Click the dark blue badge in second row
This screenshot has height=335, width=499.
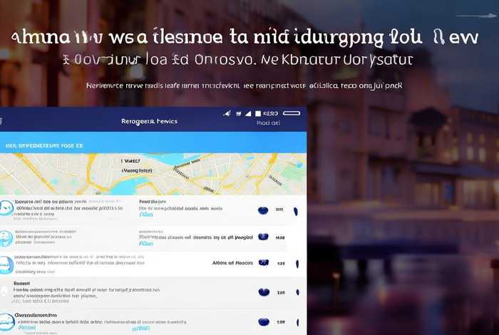(263, 237)
